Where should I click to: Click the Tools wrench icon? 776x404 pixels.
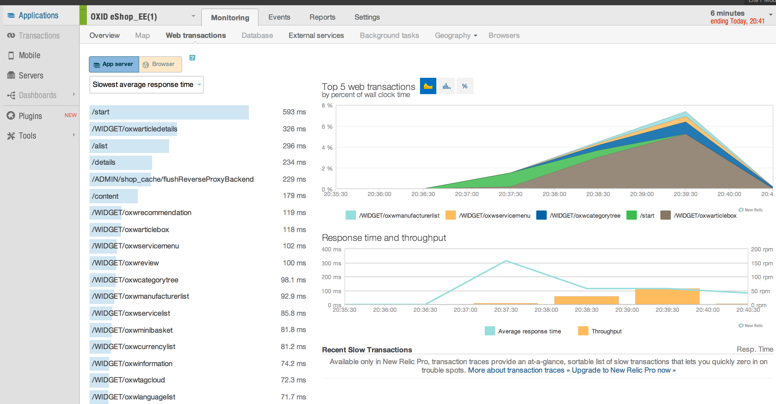click(11, 136)
